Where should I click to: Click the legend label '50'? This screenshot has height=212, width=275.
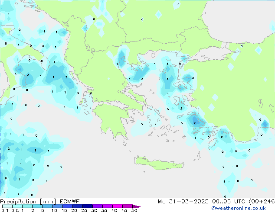pos(134,210)
